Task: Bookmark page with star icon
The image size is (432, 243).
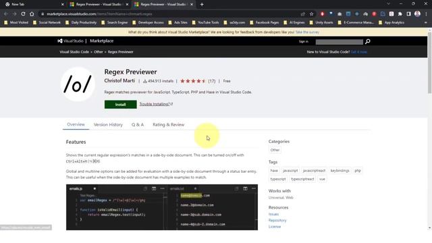Action: [x=312, y=14]
